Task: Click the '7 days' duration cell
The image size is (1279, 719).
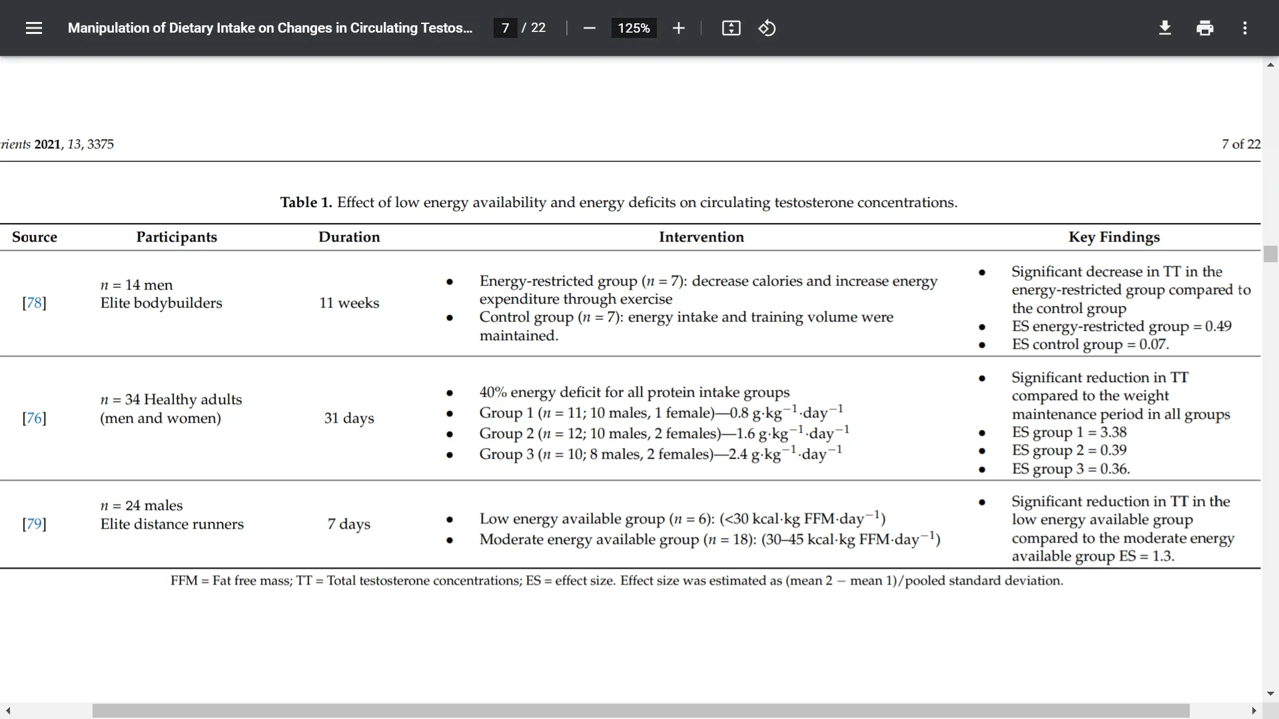Action: (349, 524)
